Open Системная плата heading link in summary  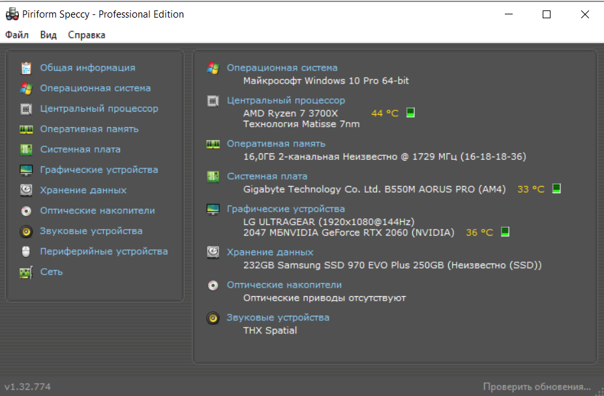pos(267,176)
